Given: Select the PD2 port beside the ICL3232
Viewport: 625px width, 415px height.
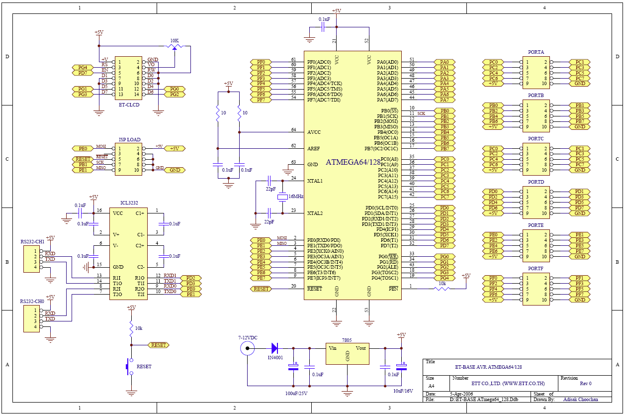Looking at the screenshot, I should pyautogui.click(x=190, y=278).
